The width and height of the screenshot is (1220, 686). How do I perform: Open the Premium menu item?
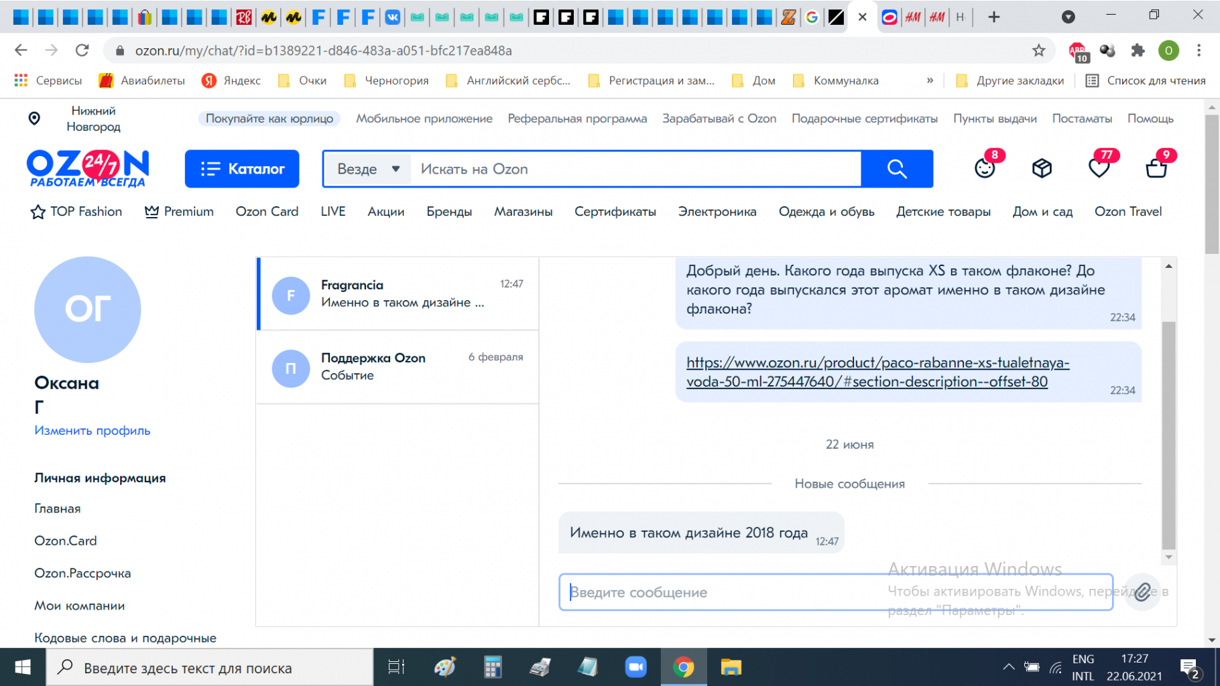coord(179,212)
